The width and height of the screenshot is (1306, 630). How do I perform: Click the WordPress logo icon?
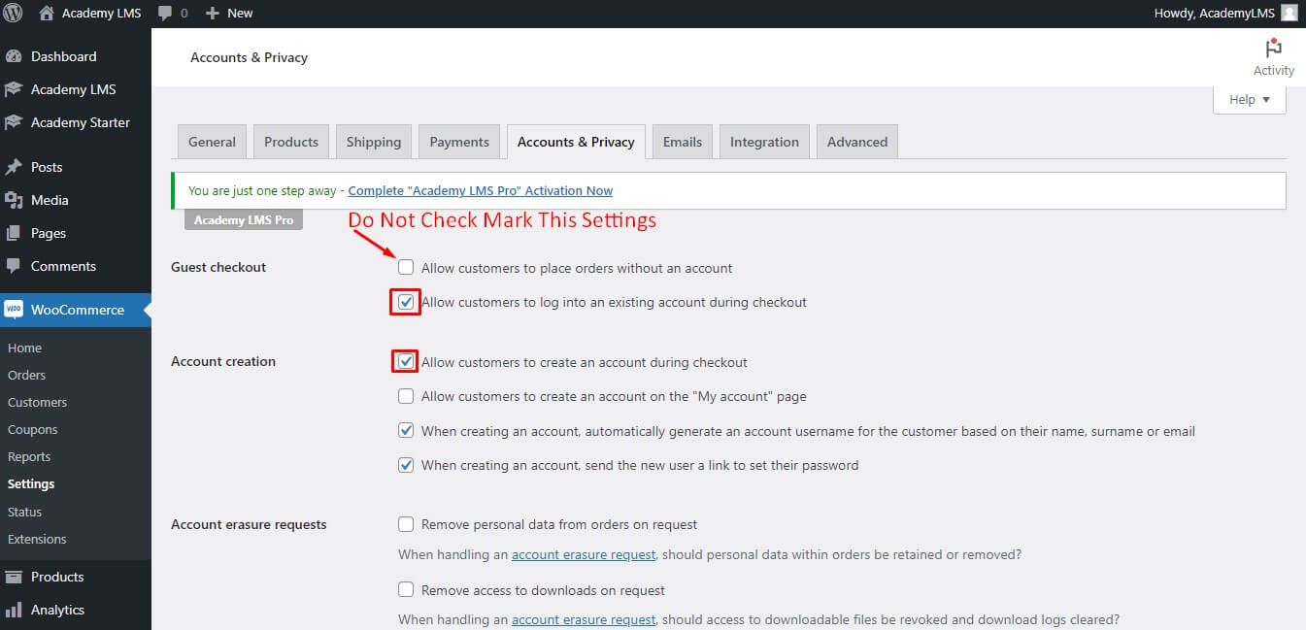14,14
